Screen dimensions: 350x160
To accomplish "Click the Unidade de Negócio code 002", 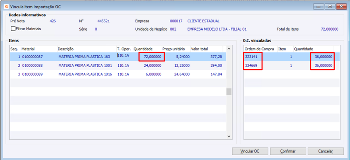I will pyautogui.click(x=173, y=29).
